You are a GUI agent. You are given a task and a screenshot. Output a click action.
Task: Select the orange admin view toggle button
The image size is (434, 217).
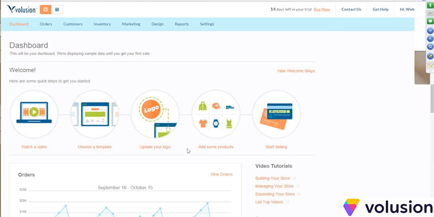[46, 9]
